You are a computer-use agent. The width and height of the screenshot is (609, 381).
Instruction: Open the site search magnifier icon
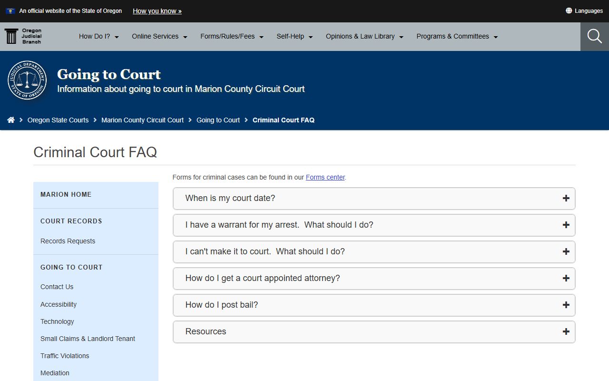595,36
